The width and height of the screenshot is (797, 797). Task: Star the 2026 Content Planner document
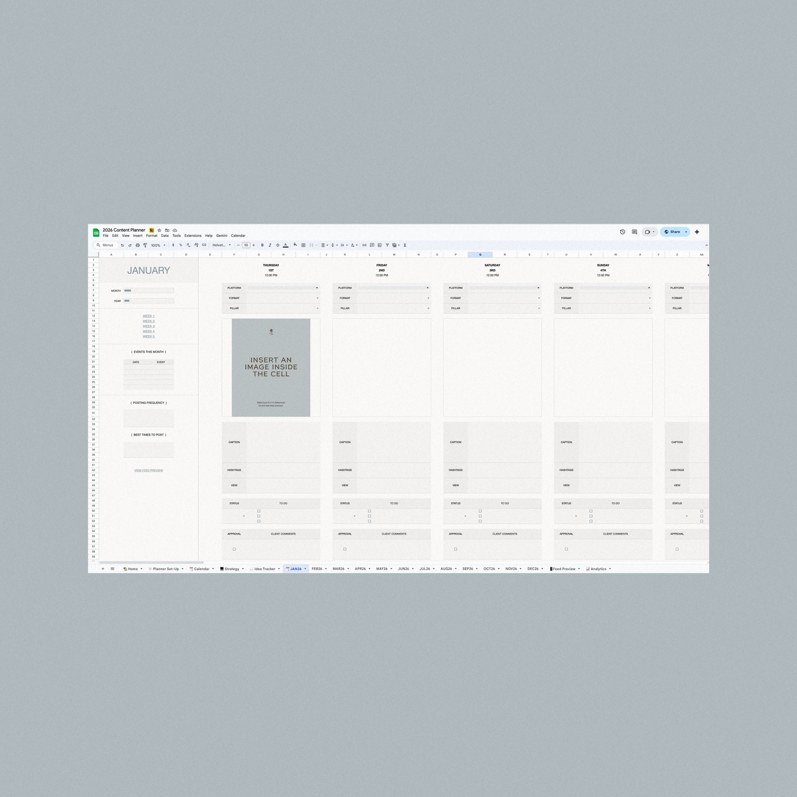click(x=159, y=230)
